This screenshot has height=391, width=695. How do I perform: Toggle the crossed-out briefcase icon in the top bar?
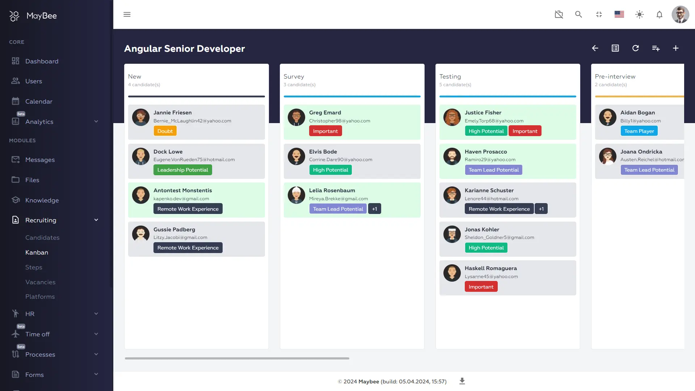point(559,14)
